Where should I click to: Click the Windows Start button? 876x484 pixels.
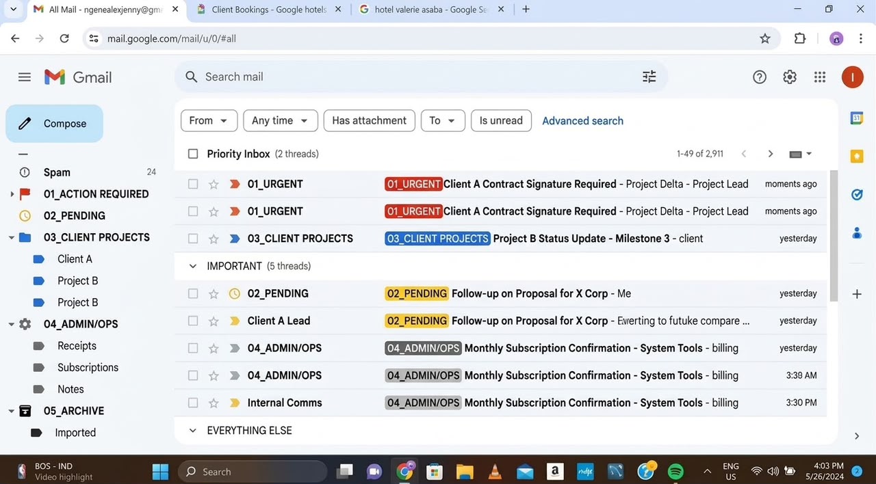point(160,472)
